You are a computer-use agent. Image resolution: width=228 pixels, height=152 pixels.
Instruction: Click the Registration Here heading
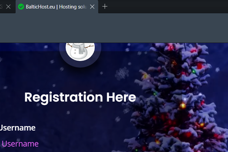pos(80,97)
